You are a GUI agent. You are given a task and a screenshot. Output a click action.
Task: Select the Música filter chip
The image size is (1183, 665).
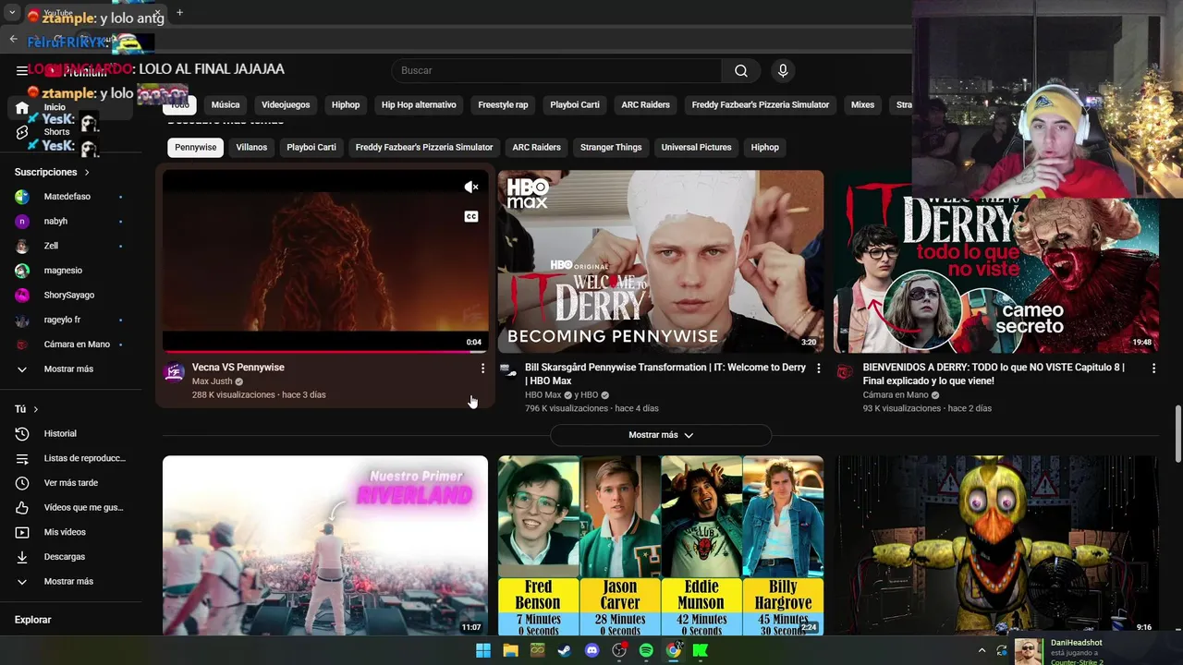click(226, 104)
